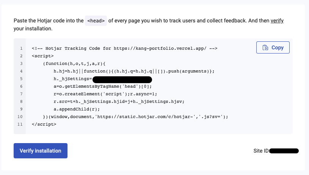309x175 pixels.
Task: Click line number 11 in gutter
Action: [x=20, y=124]
